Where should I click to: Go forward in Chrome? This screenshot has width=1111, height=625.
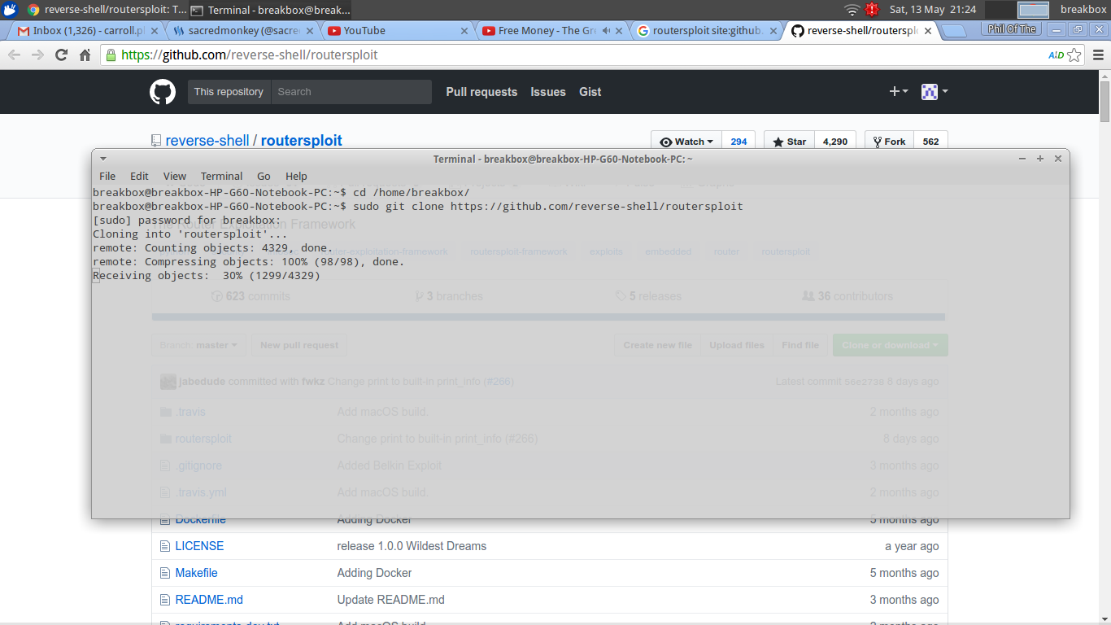37,55
